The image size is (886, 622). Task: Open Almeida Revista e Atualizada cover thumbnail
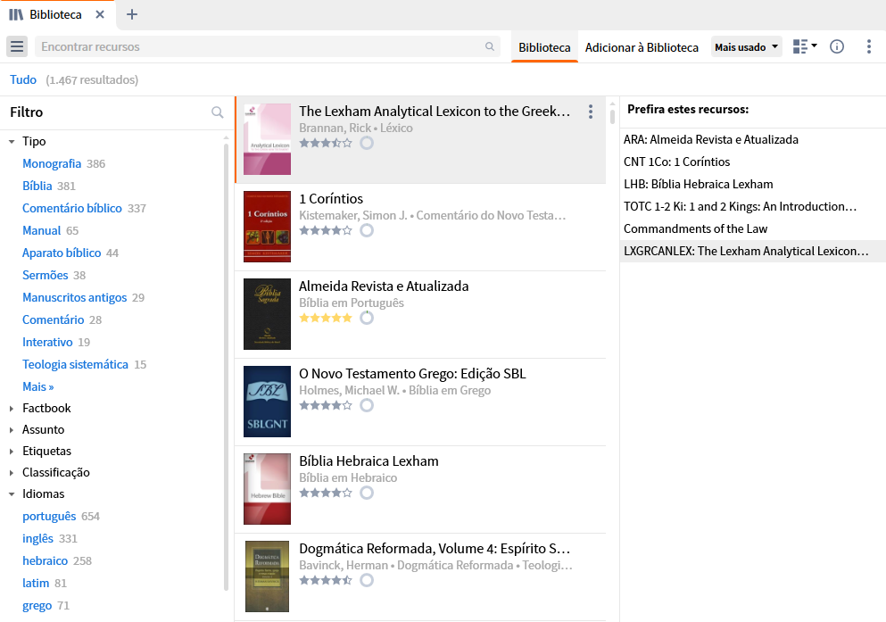click(x=268, y=314)
